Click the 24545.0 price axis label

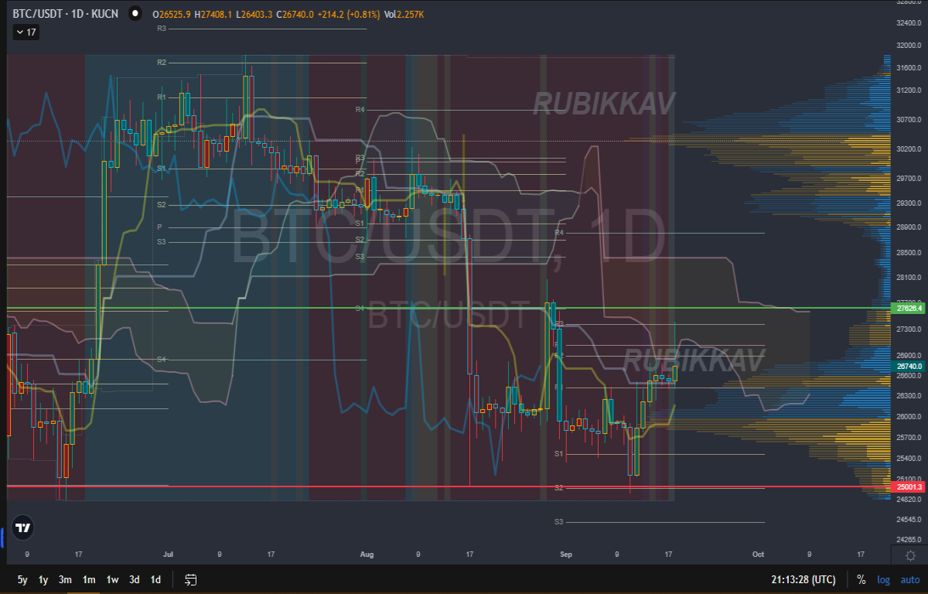point(909,519)
